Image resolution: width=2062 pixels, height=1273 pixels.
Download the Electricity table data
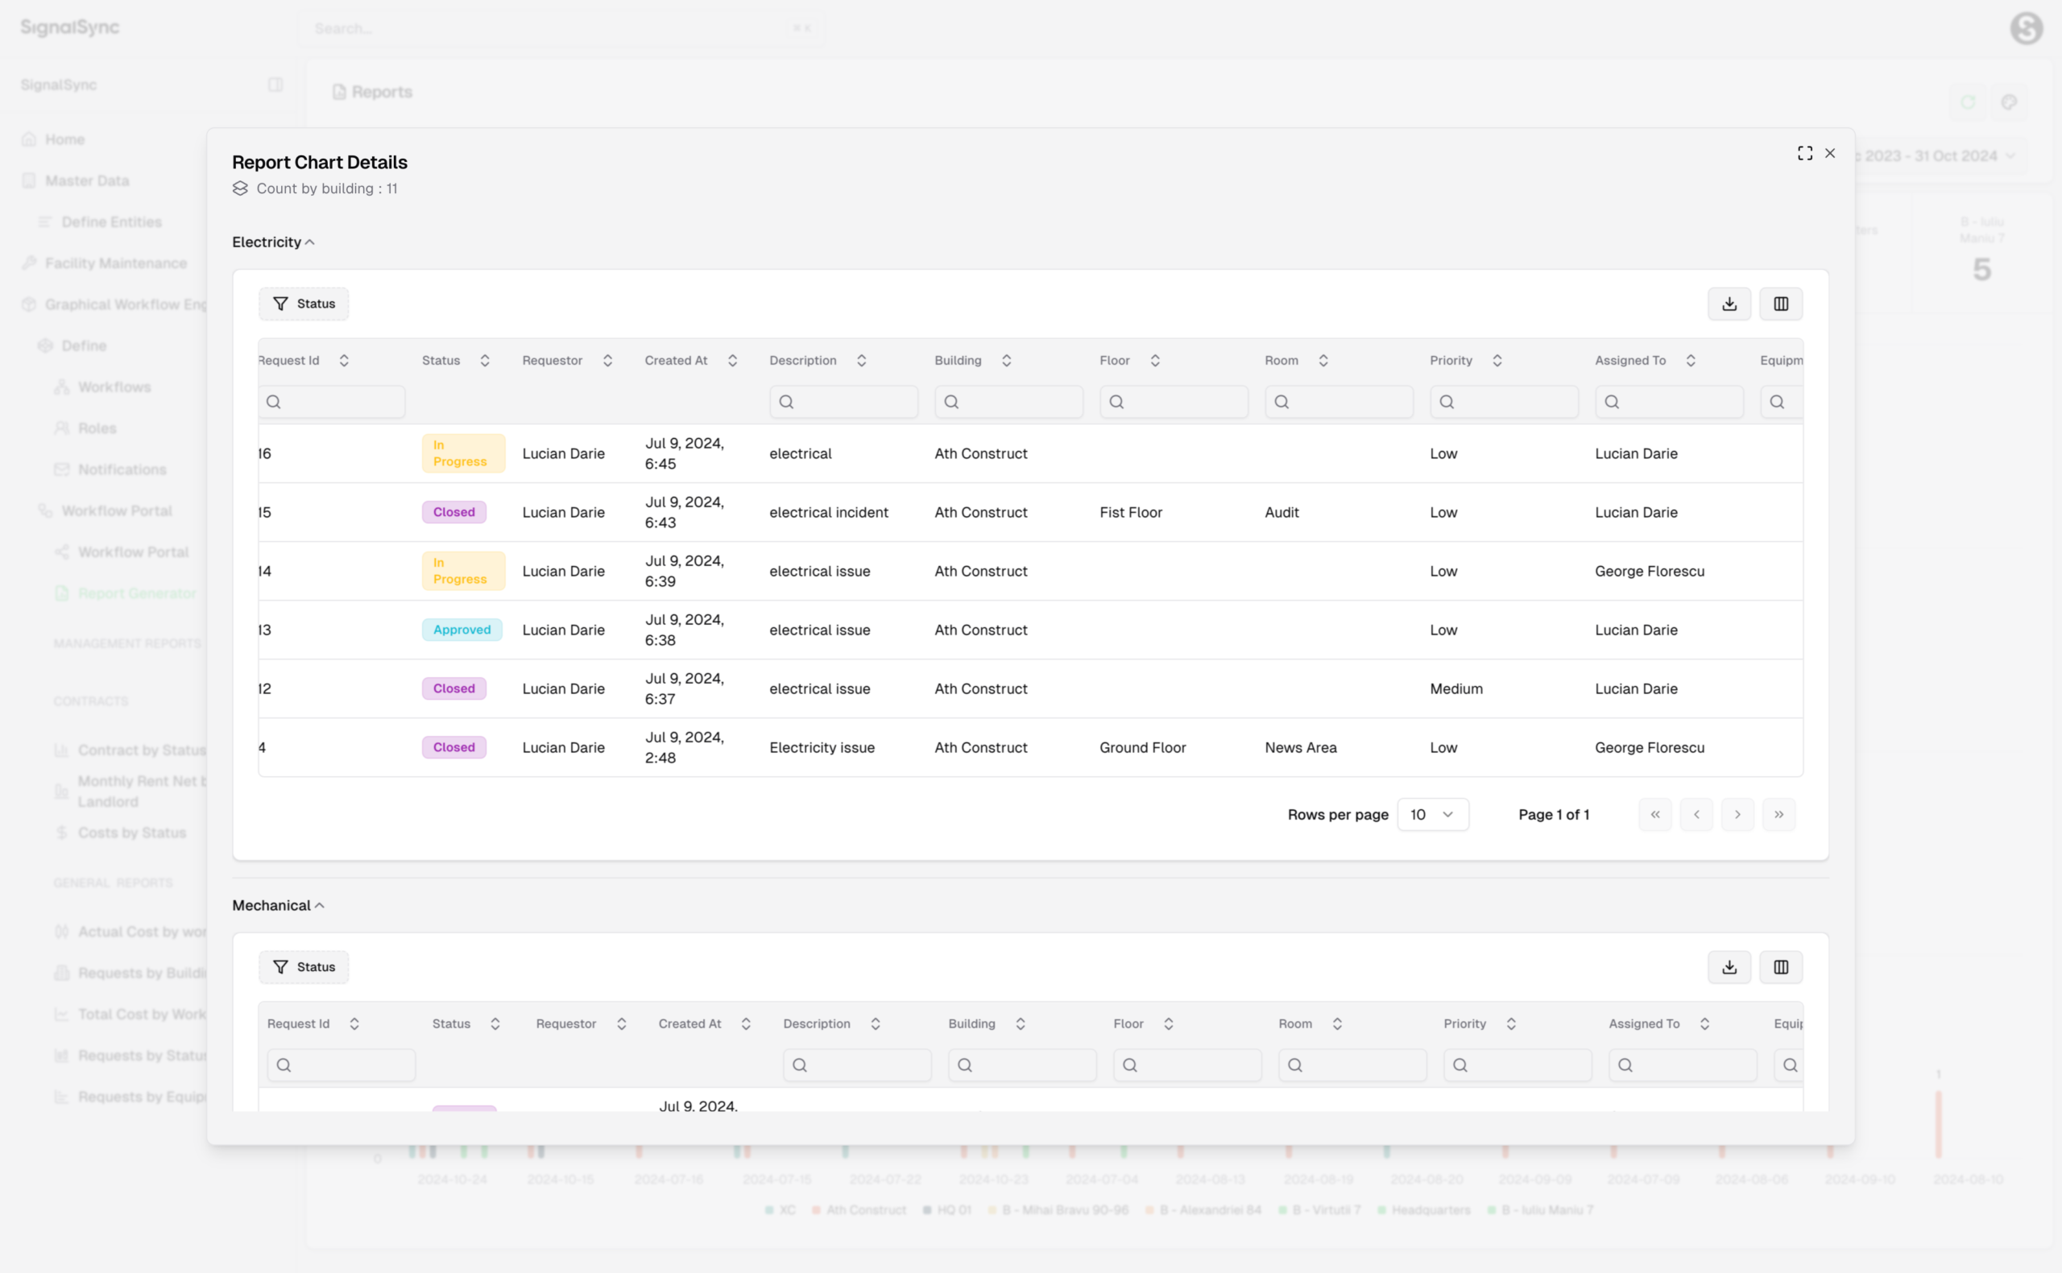(1729, 303)
